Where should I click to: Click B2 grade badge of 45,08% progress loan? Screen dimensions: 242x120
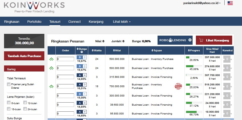82,66
